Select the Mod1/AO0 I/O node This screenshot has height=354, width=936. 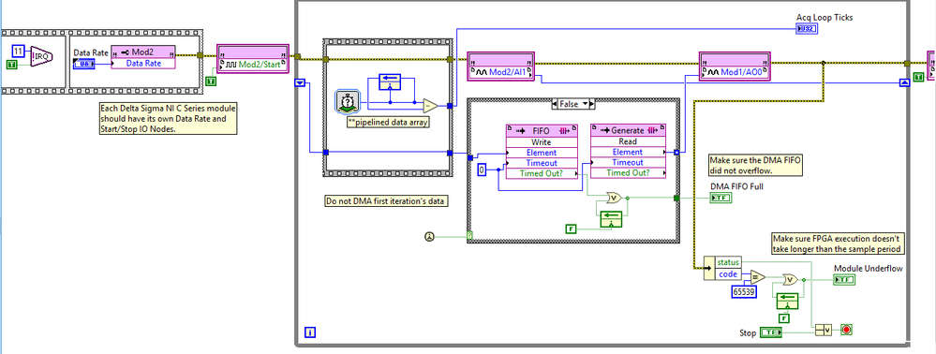735,66
